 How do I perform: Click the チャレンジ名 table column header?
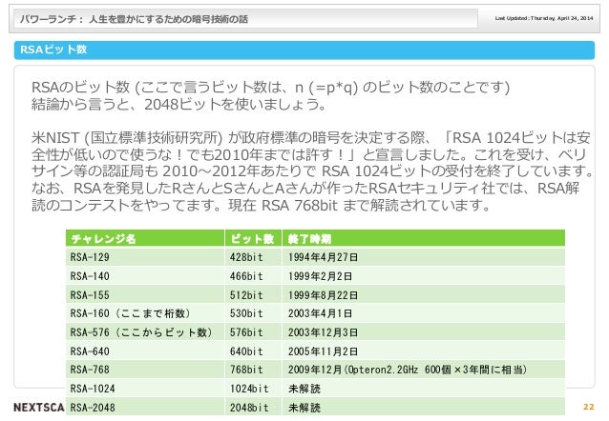[x=103, y=239]
